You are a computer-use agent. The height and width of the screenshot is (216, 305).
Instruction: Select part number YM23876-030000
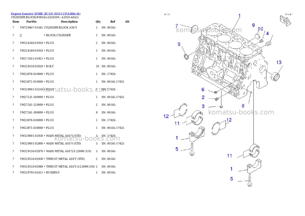pos(31,120)
